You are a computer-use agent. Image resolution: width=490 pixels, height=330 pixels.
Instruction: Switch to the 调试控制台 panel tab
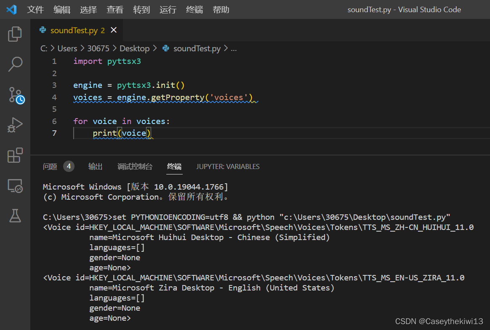tap(135, 167)
